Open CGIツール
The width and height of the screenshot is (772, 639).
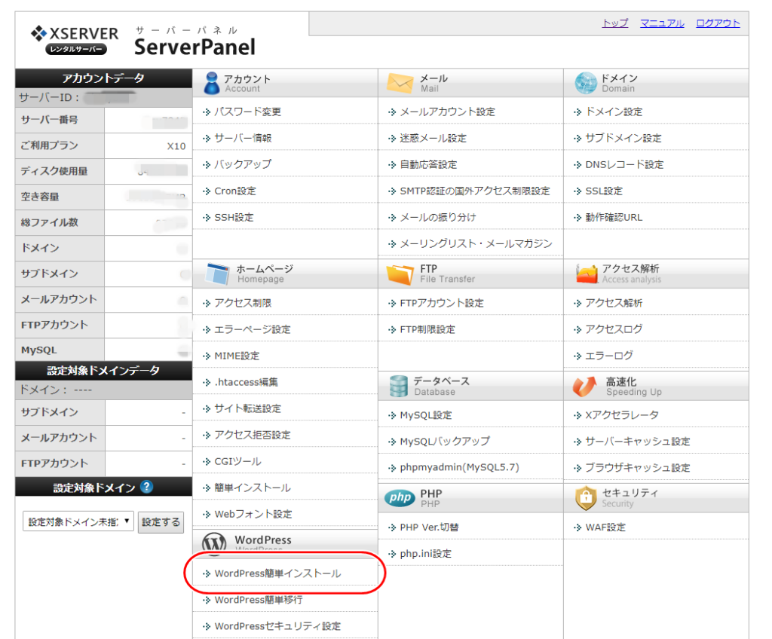[237, 461]
